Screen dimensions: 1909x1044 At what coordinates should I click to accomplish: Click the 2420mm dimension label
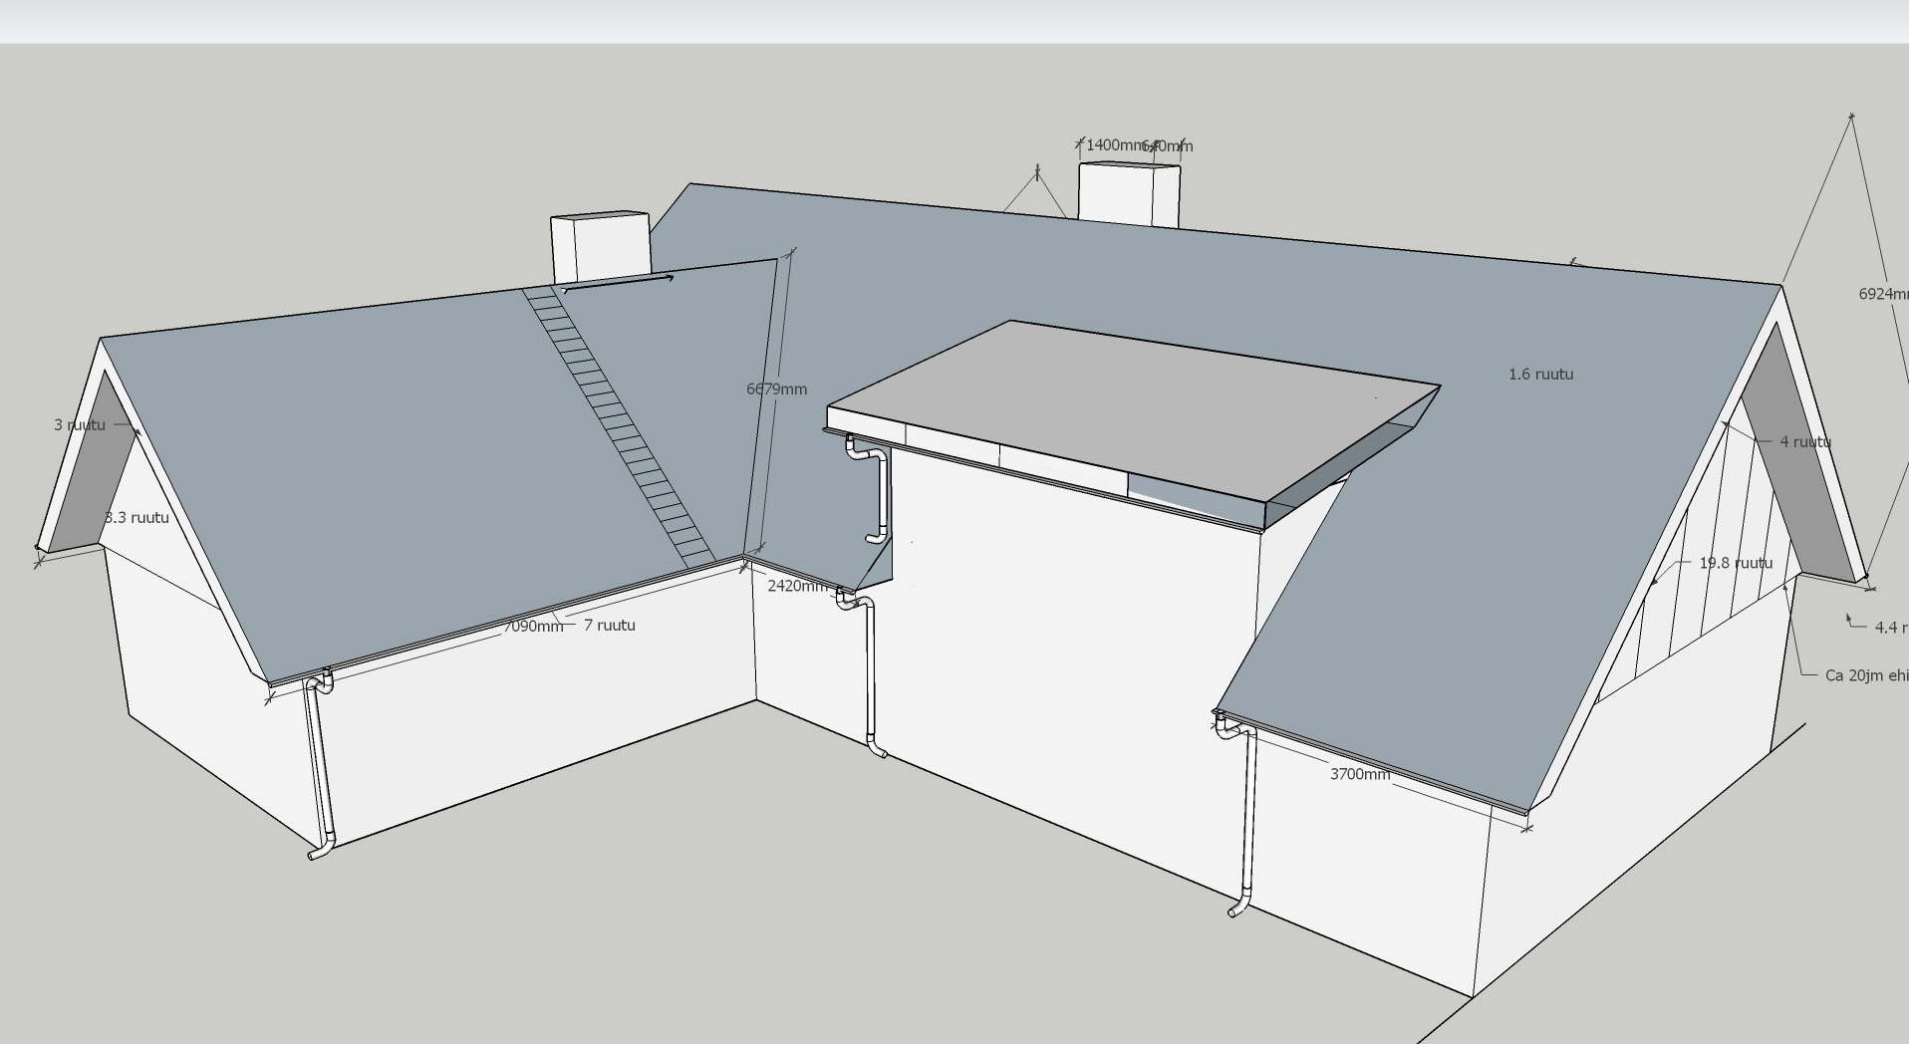coord(797,586)
